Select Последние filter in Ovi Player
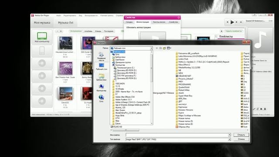The image size is (279, 157). [109, 31]
